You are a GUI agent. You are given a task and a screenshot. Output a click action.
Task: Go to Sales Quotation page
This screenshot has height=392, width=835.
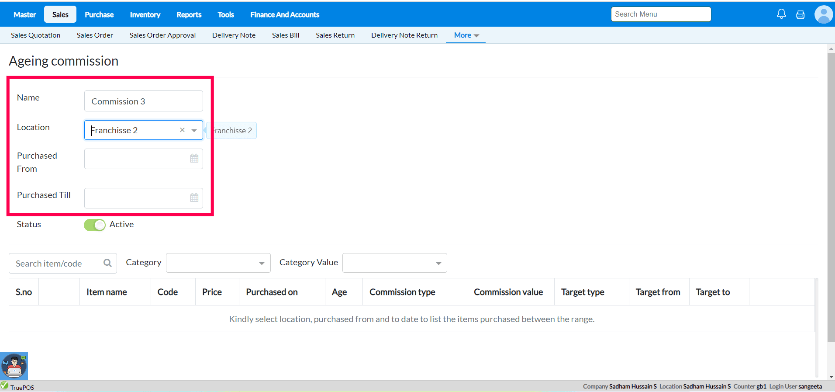pyautogui.click(x=35, y=35)
